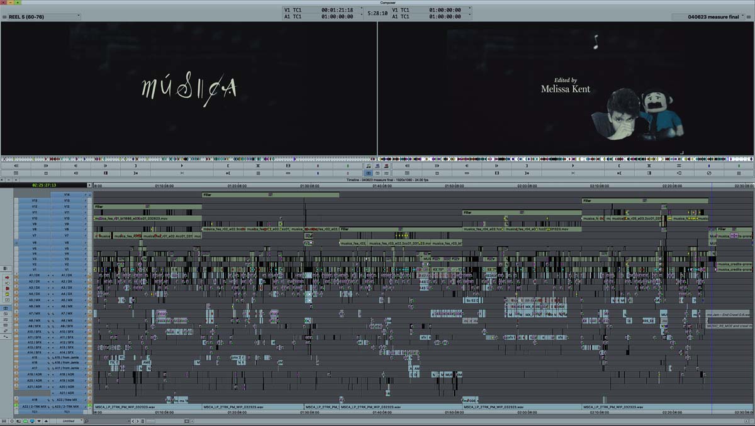The width and height of the screenshot is (755, 426).
Task: Open record A1 TC1 tracking display menu
Action: click(x=432, y=16)
